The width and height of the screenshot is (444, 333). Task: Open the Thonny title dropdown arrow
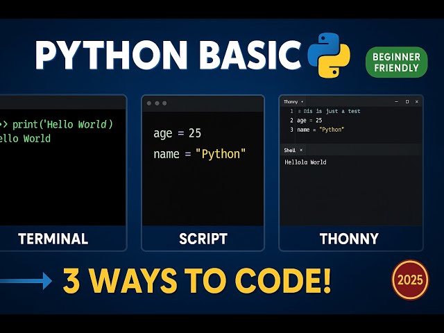point(302,102)
